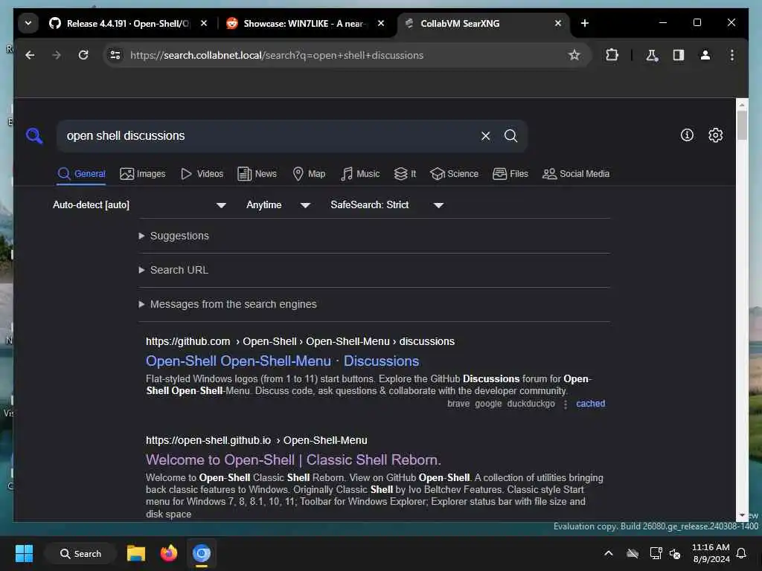Go back to previous page
This screenshot has width=762, height=571.
(x=30, y=55)
